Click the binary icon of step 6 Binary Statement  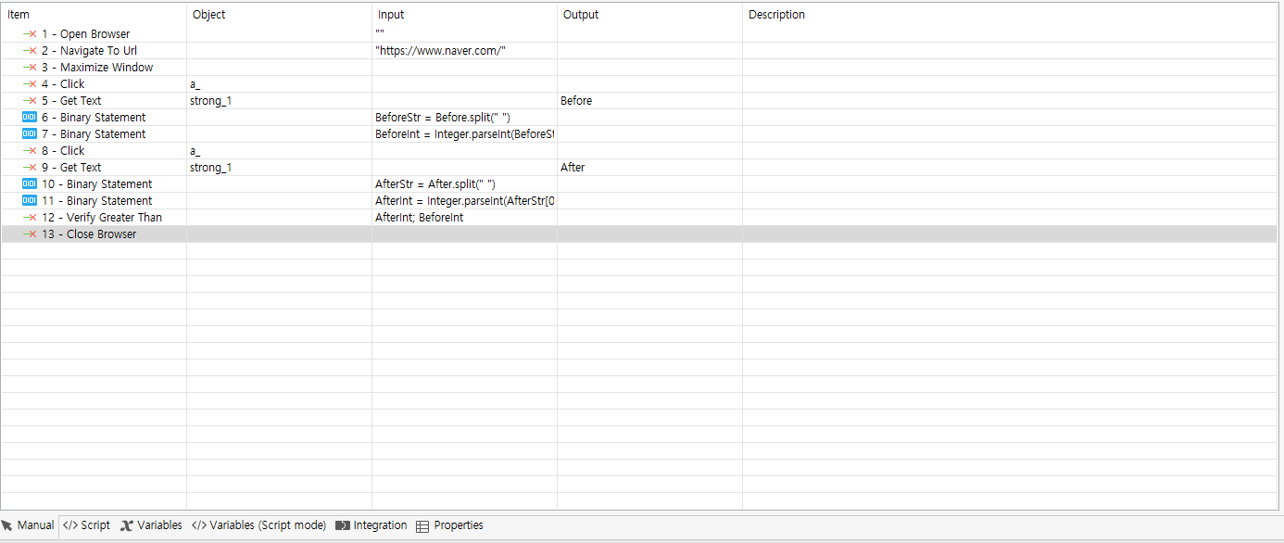(x=30, y=118)
